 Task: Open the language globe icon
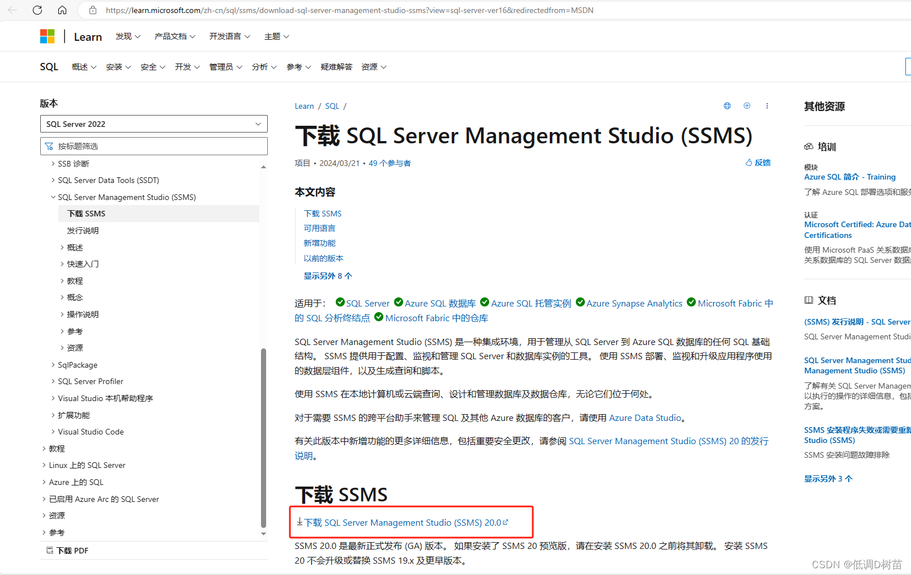click(727, 106)
